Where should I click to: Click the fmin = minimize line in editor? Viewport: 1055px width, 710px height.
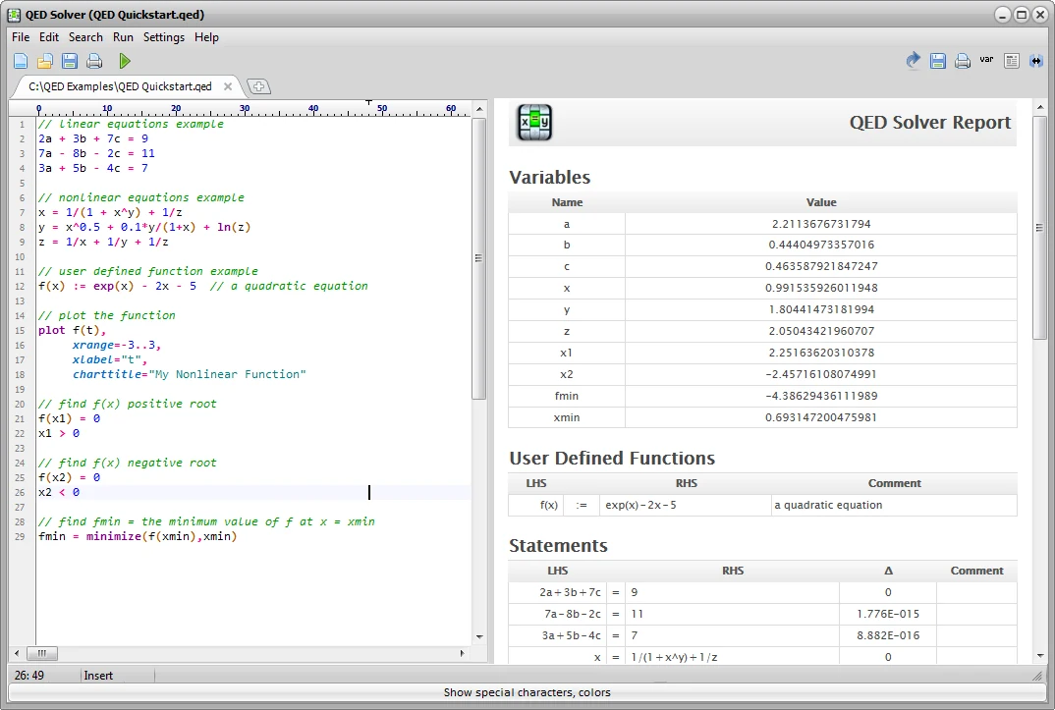click(x=138, y=536)
